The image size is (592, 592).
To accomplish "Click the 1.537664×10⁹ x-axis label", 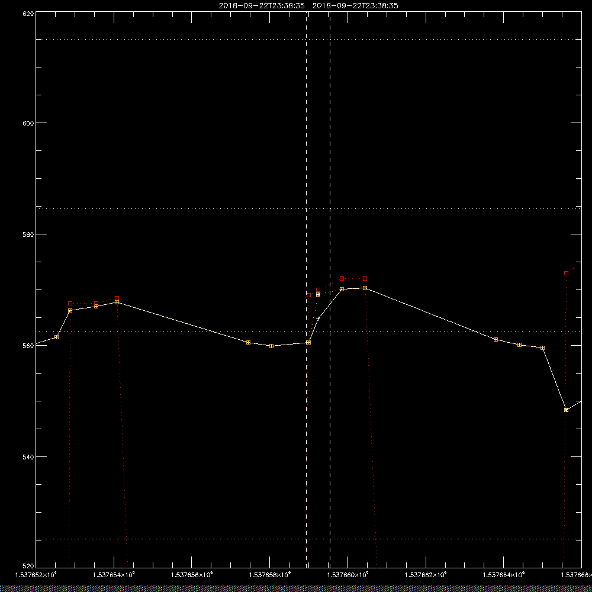I will pyautogui.click(x=504, y=575).
